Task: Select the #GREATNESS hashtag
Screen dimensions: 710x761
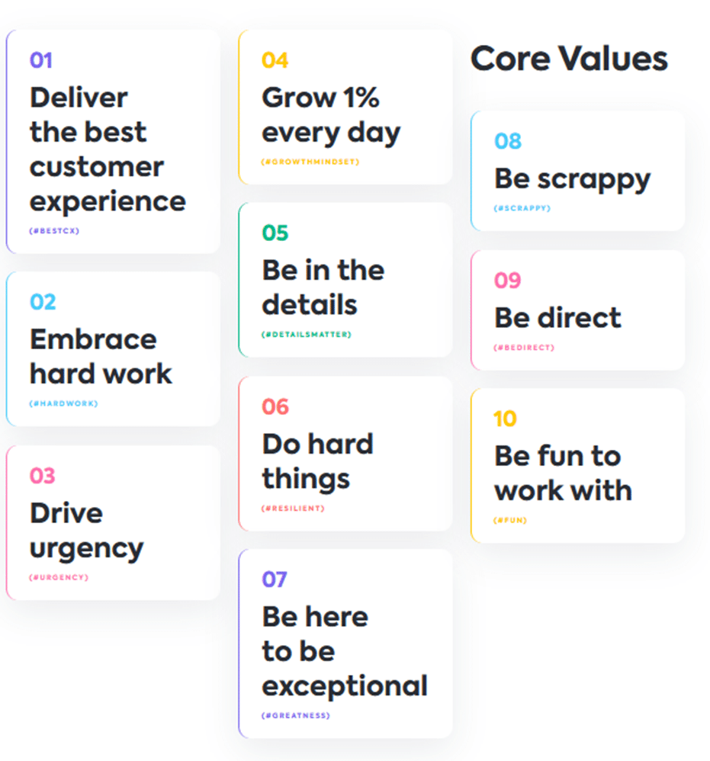Action: 296,715
